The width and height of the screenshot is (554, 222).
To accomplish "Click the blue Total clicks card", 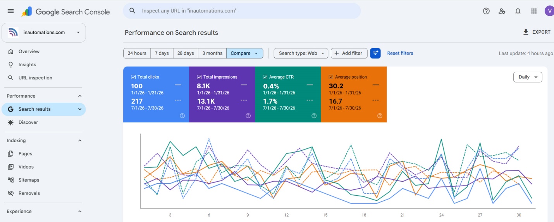I will (156, 95).
